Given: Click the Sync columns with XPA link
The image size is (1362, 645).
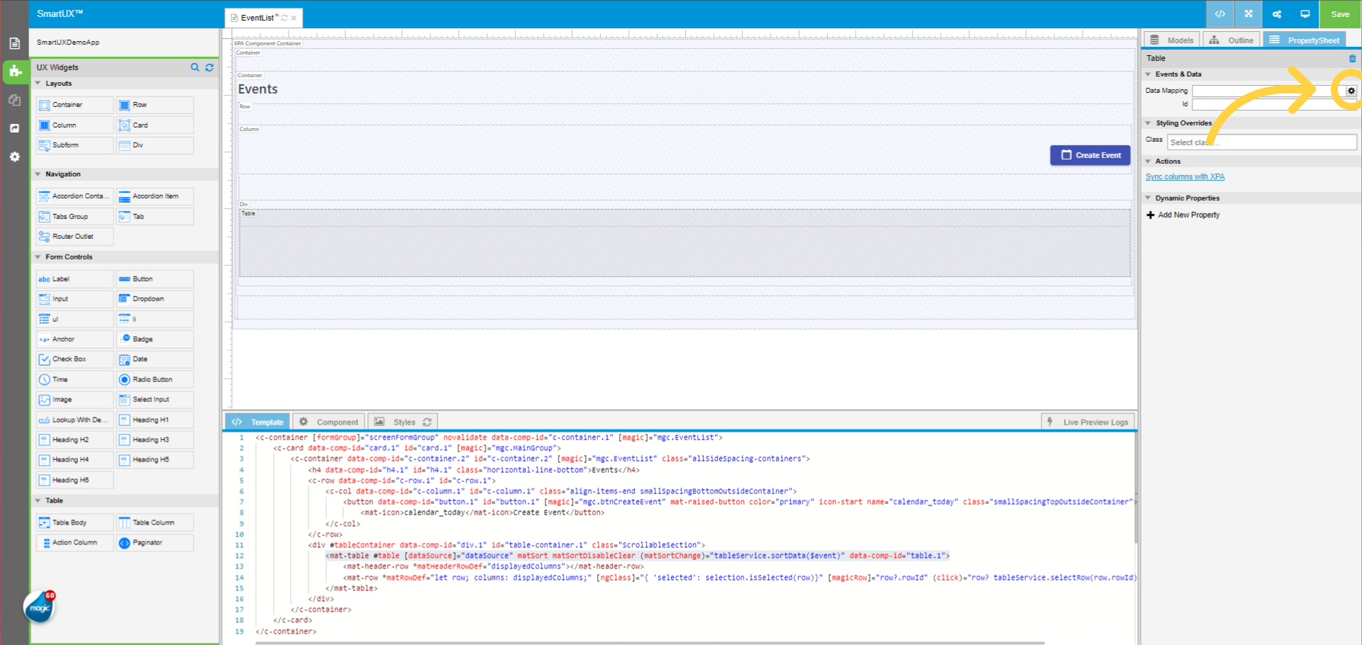Looking at the screenshot, I should [x=1185, y=177].
